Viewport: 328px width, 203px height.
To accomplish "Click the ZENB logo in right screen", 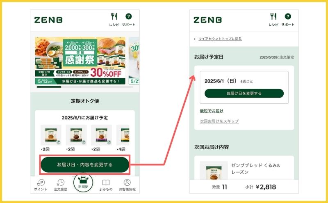I will click(x=207, y=20).
